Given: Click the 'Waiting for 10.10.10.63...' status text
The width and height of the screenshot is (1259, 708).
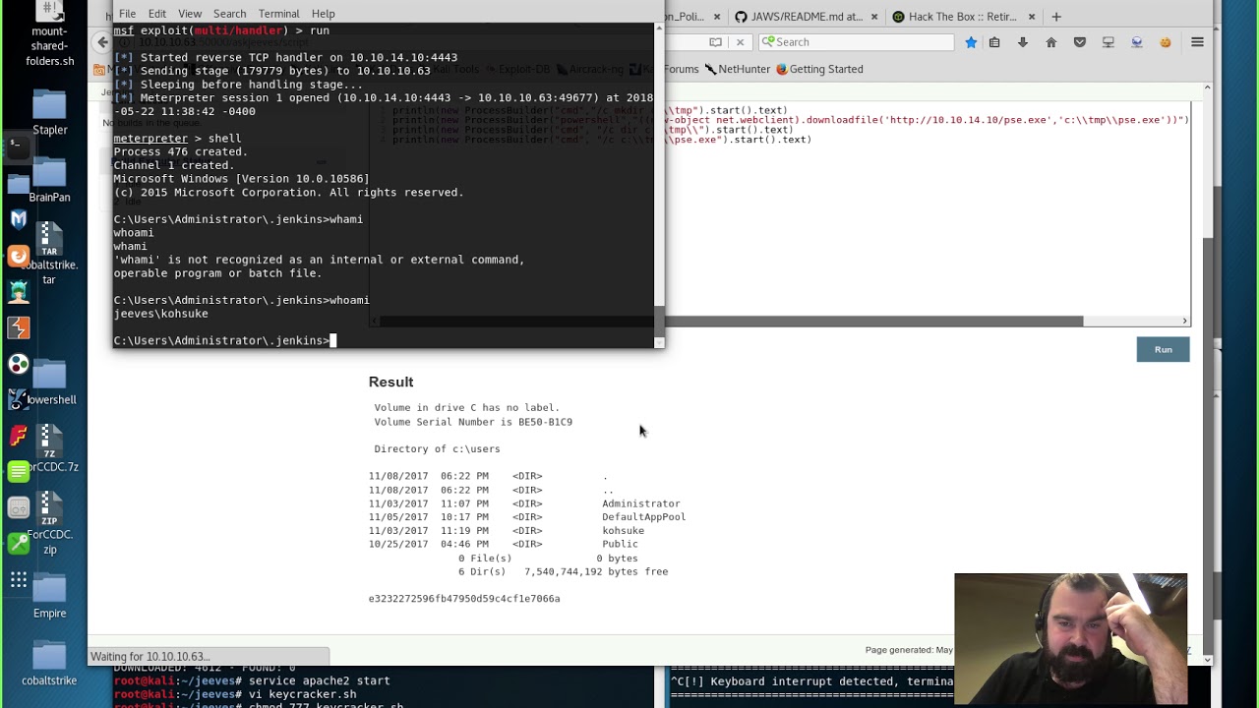Looking at the screenshot, I should 150,656.
